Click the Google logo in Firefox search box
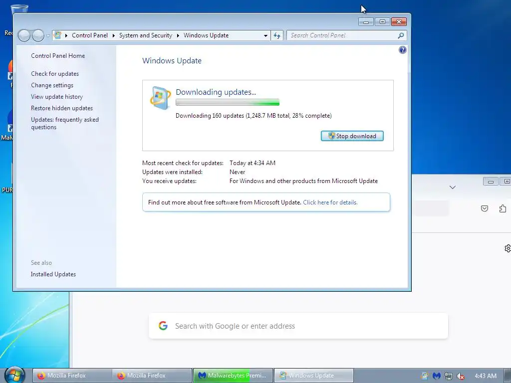The image size is (511, 383). tap(163, 325)
